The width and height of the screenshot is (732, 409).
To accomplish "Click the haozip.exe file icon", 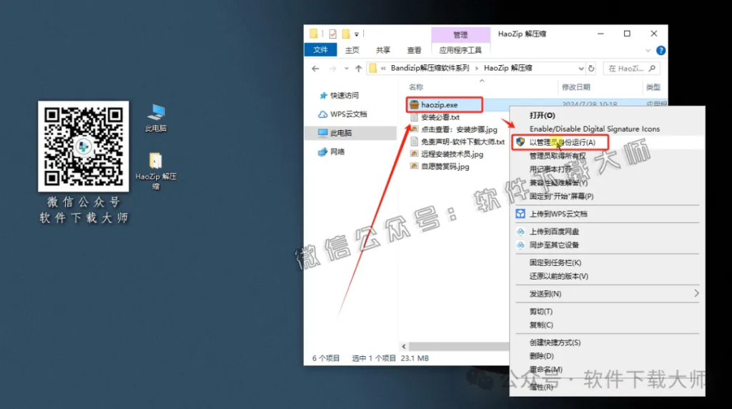I will 414,104.
